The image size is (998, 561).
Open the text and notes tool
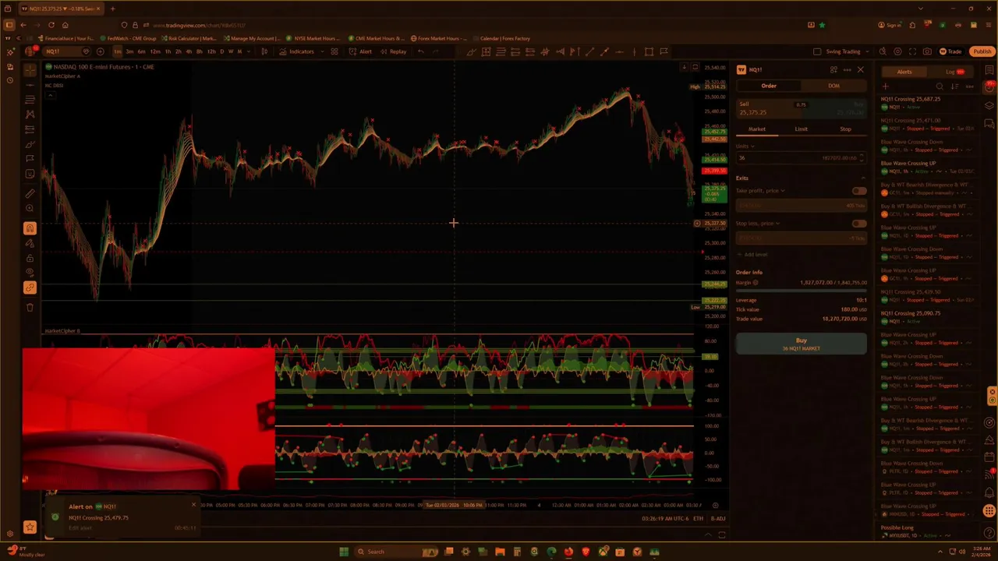30,159
